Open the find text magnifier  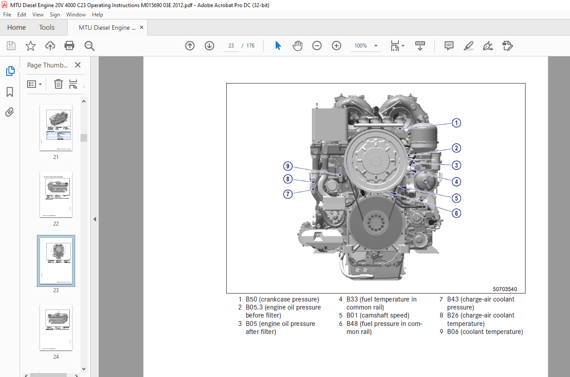[89, 46]
